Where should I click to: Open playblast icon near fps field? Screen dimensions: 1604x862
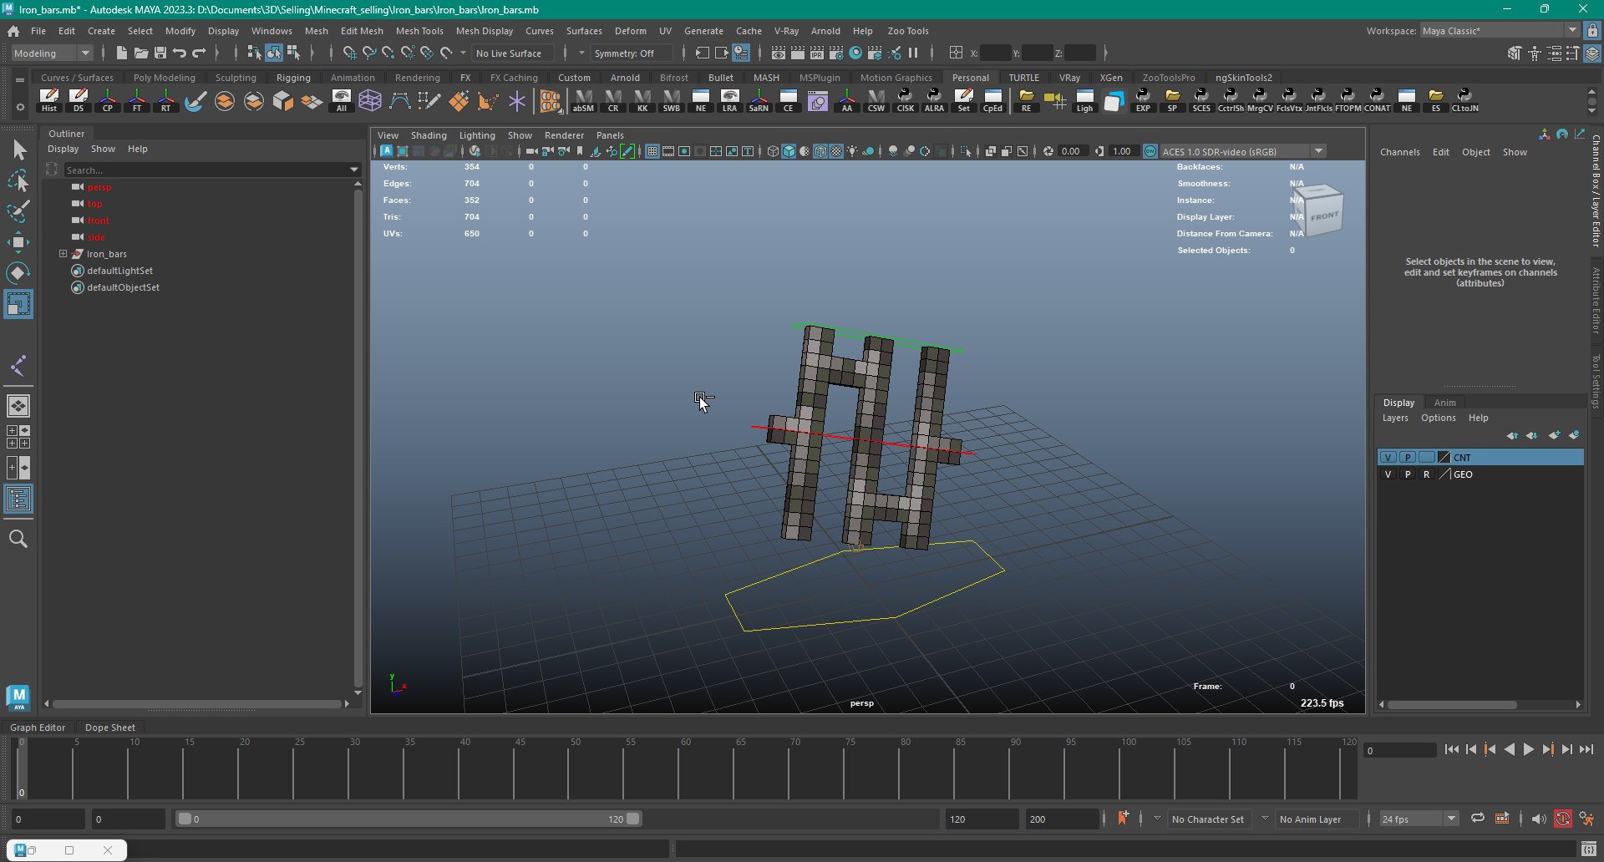(1502, 819)
